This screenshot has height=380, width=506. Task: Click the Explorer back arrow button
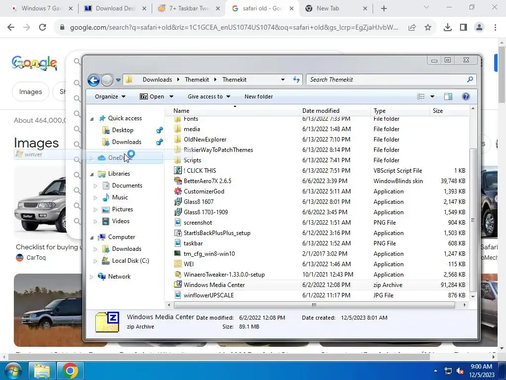[x=93, y=80]
